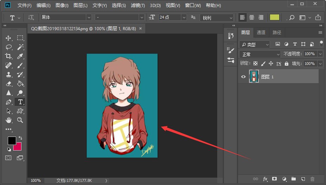Select the Pen tool
326x185 pixels.
click(x=8, y=102)
